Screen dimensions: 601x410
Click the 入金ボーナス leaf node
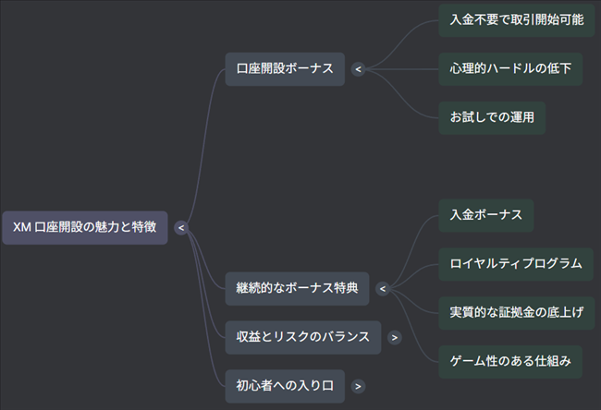(x=485, y=215)
